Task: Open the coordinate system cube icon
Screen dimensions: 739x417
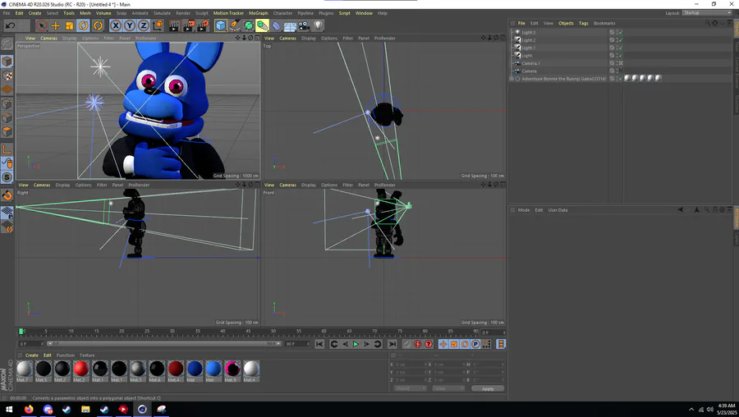Action: 158,25
